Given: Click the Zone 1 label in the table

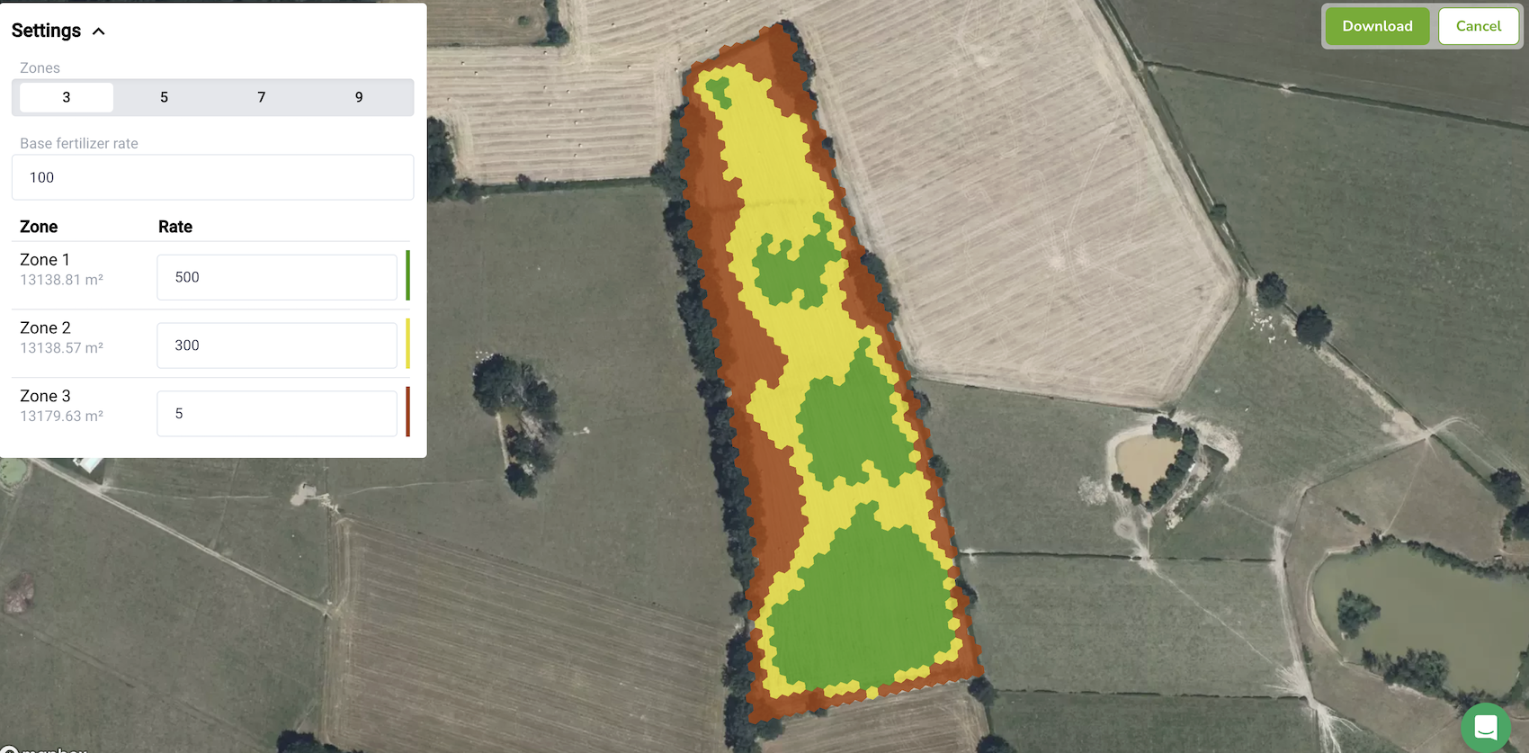Looking at the screenshot, I should (45, 260).
